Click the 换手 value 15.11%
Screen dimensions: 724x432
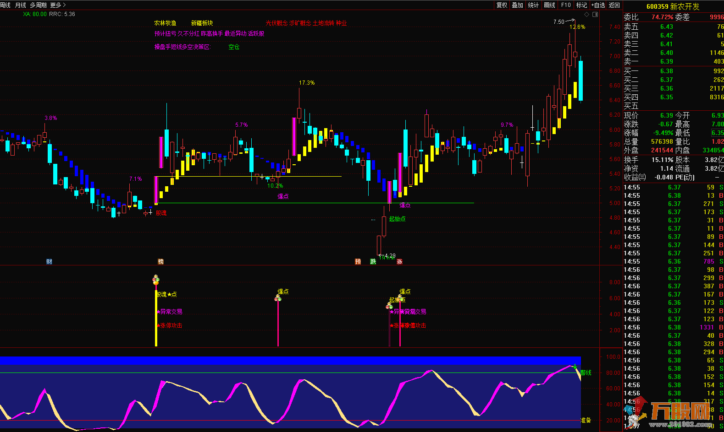click(662, 160)
